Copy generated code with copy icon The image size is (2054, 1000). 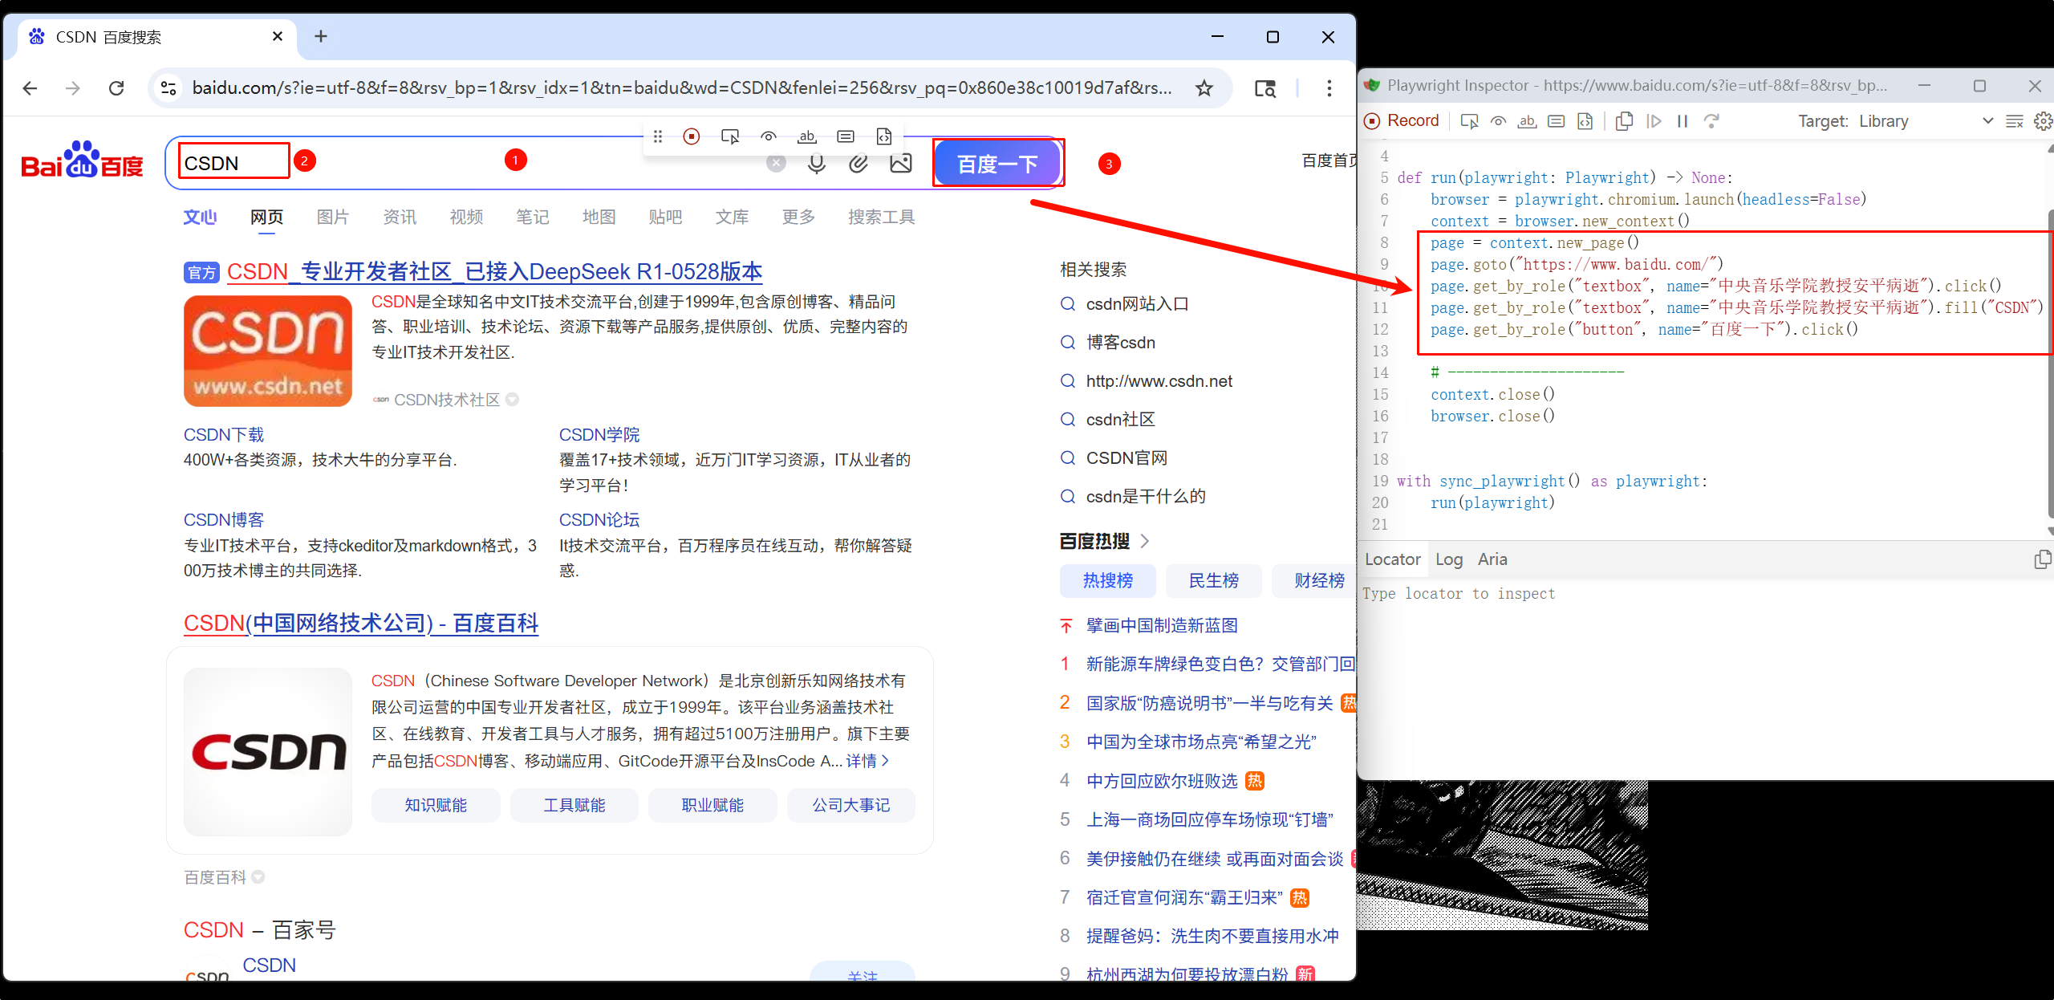pyautogui.click(x=1624, y=121)
